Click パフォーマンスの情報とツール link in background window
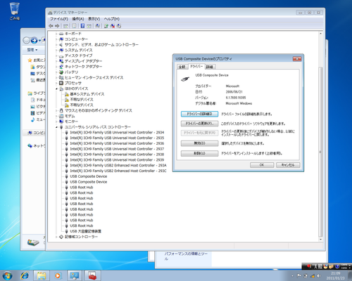 coord(186,256)
